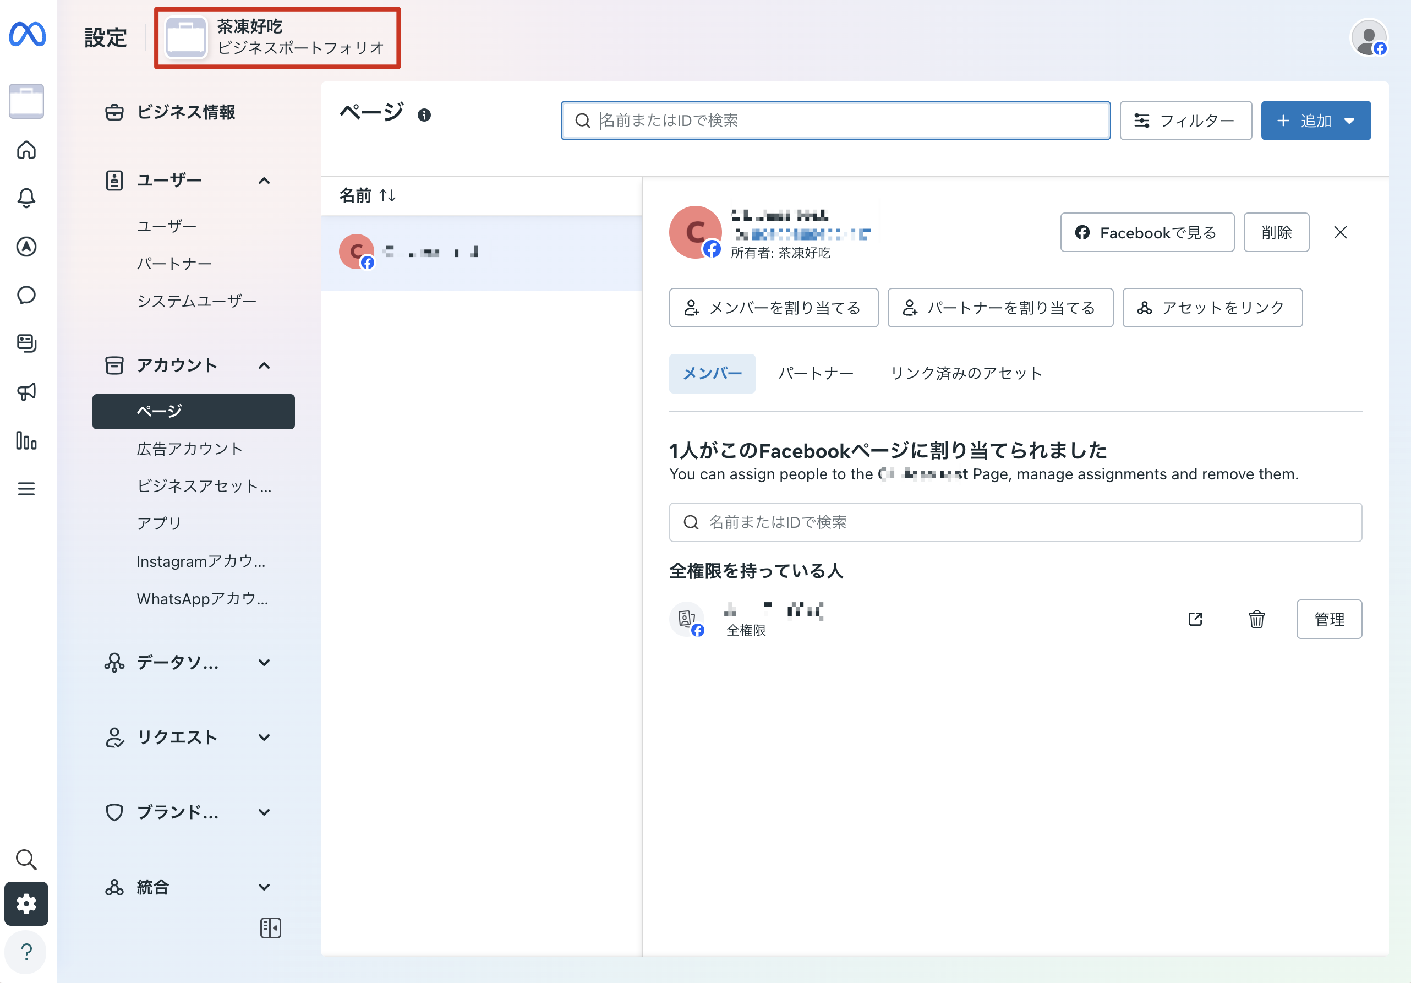Click the info icon next to ページ
The height and width of the screenshot is (983, 1411).
[424, 115]
